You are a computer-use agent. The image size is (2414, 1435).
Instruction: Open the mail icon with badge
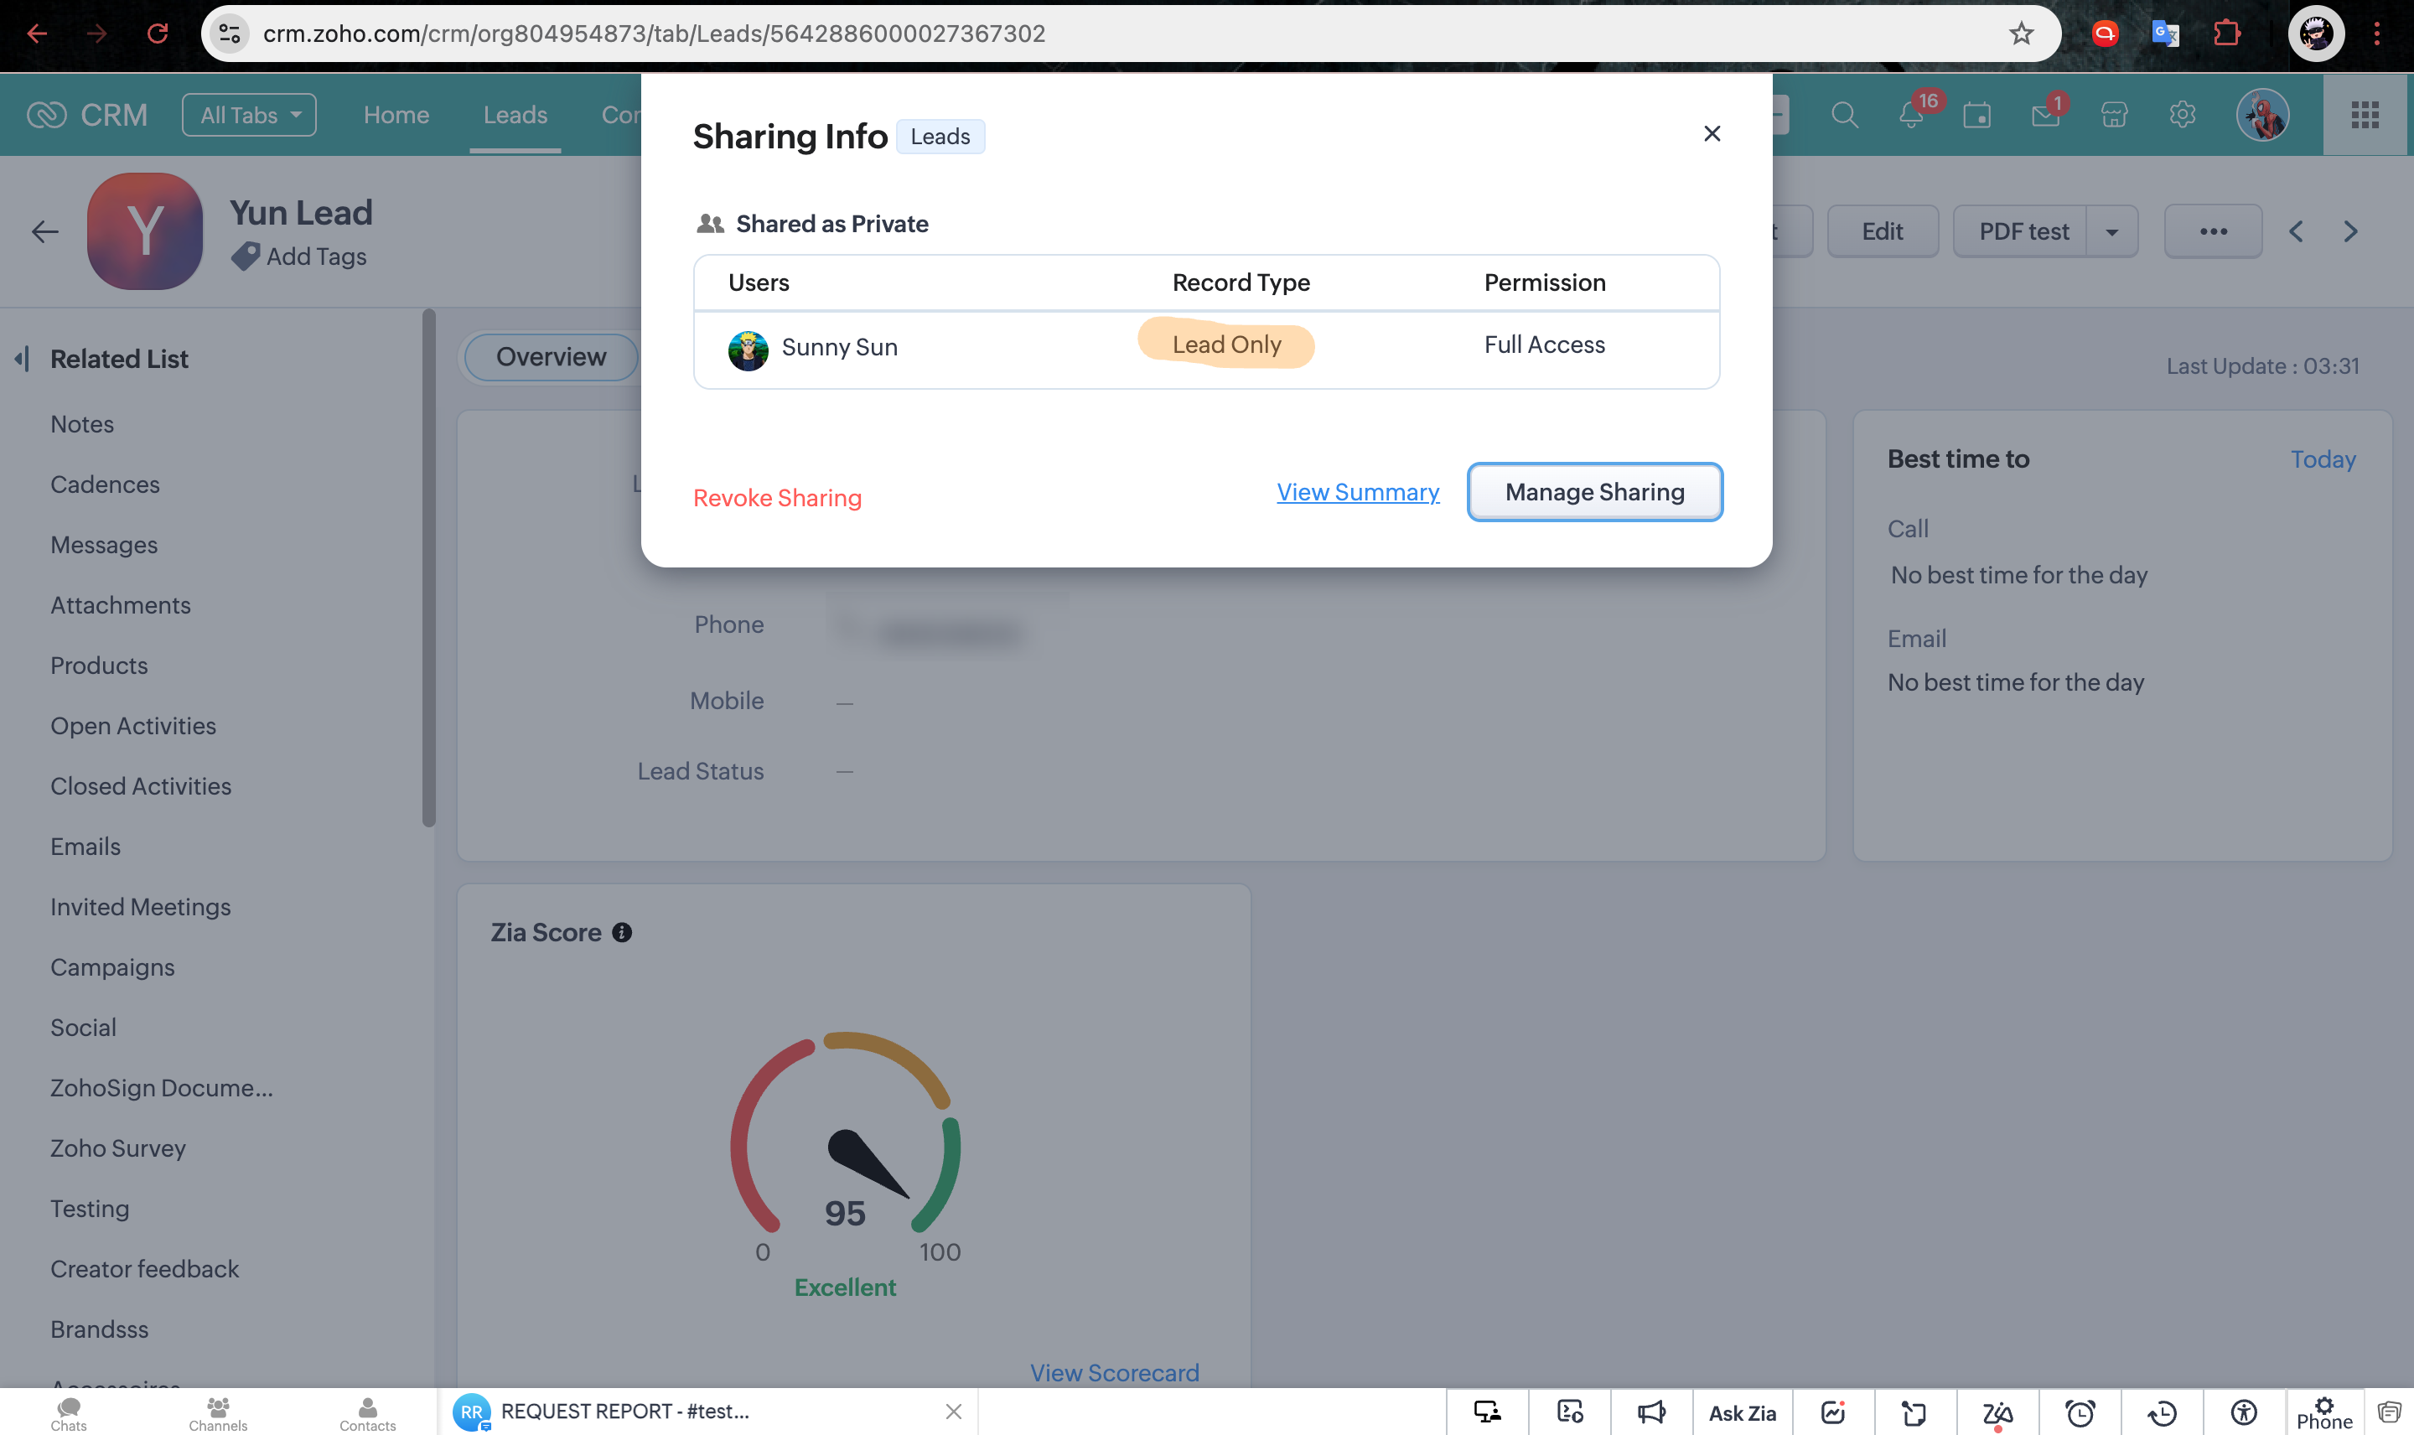point(2044,116)
